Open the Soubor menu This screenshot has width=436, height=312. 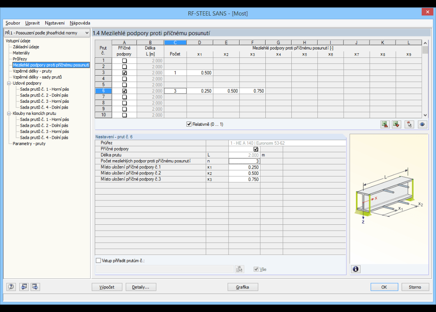(x=13, y=23)
